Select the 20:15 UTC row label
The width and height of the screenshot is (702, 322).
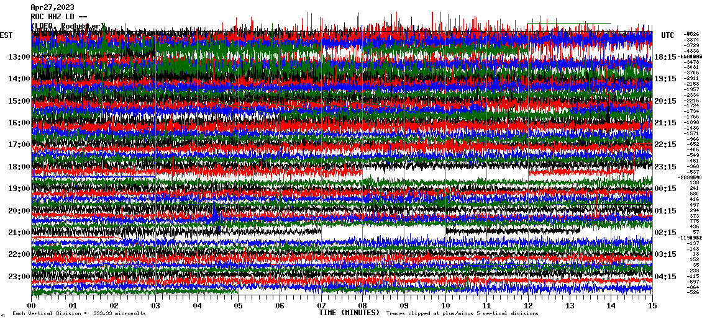pyautogui.click(x=665, y=101)
